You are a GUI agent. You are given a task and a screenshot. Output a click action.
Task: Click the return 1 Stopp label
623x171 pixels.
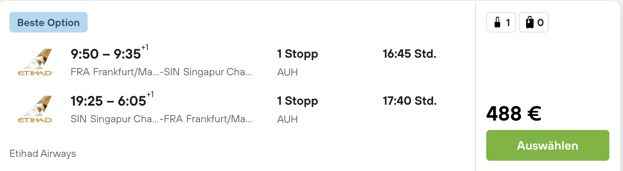point(297,101)
